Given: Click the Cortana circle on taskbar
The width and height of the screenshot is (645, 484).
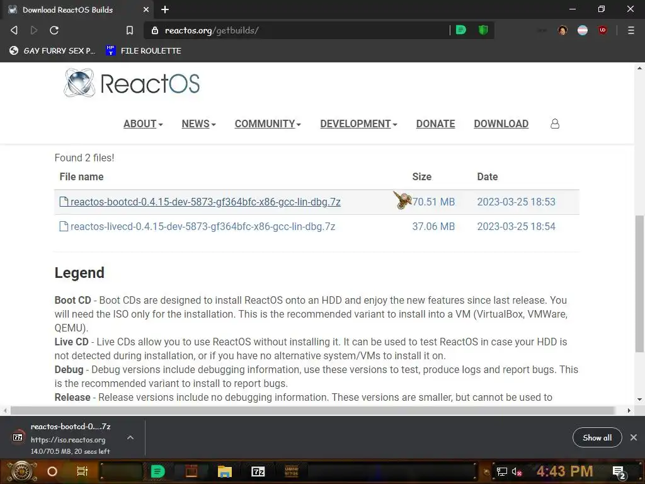Looking at the screenshot, I should pyautogui.click(x=52, y=471).
